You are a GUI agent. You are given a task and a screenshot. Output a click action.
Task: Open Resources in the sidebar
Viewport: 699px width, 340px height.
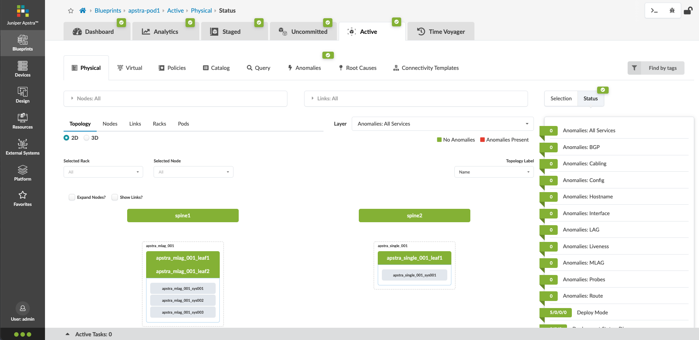coord(22,121)
